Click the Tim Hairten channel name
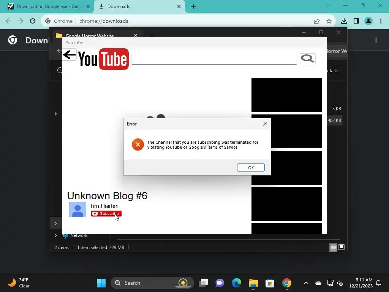Screen dimensions: 389x292 (104, 206)
